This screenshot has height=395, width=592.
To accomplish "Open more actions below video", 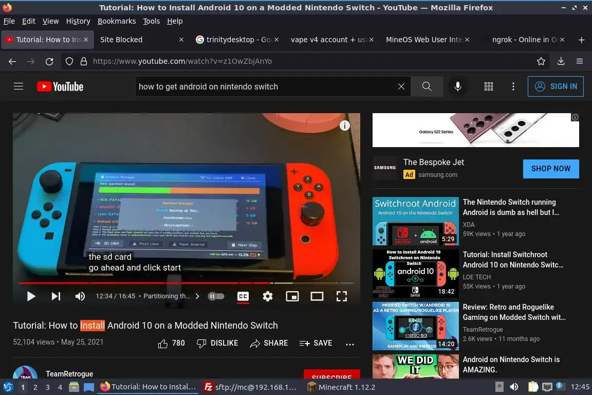I will point(350,344).
